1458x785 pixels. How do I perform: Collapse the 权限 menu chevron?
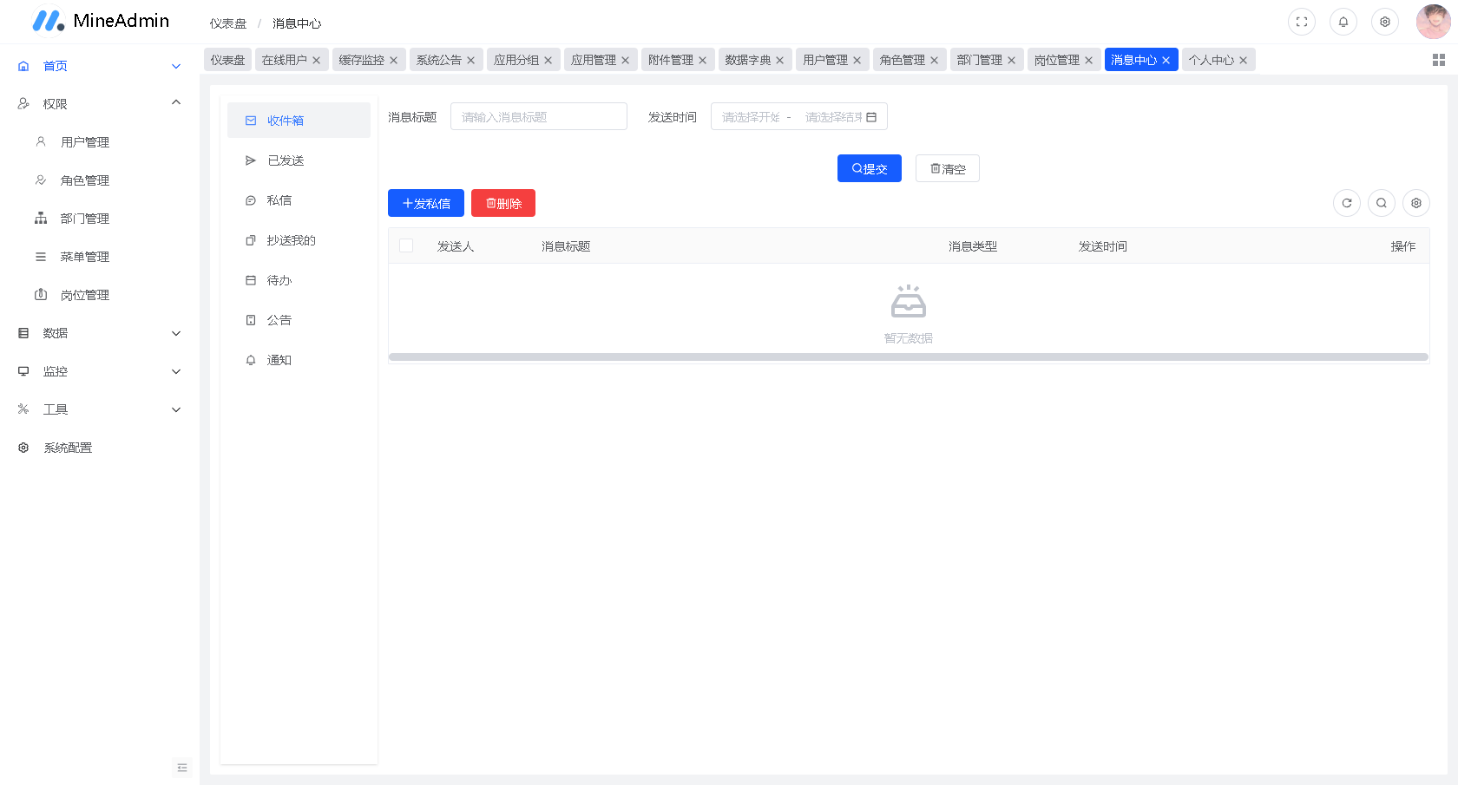tap(176, 103)
